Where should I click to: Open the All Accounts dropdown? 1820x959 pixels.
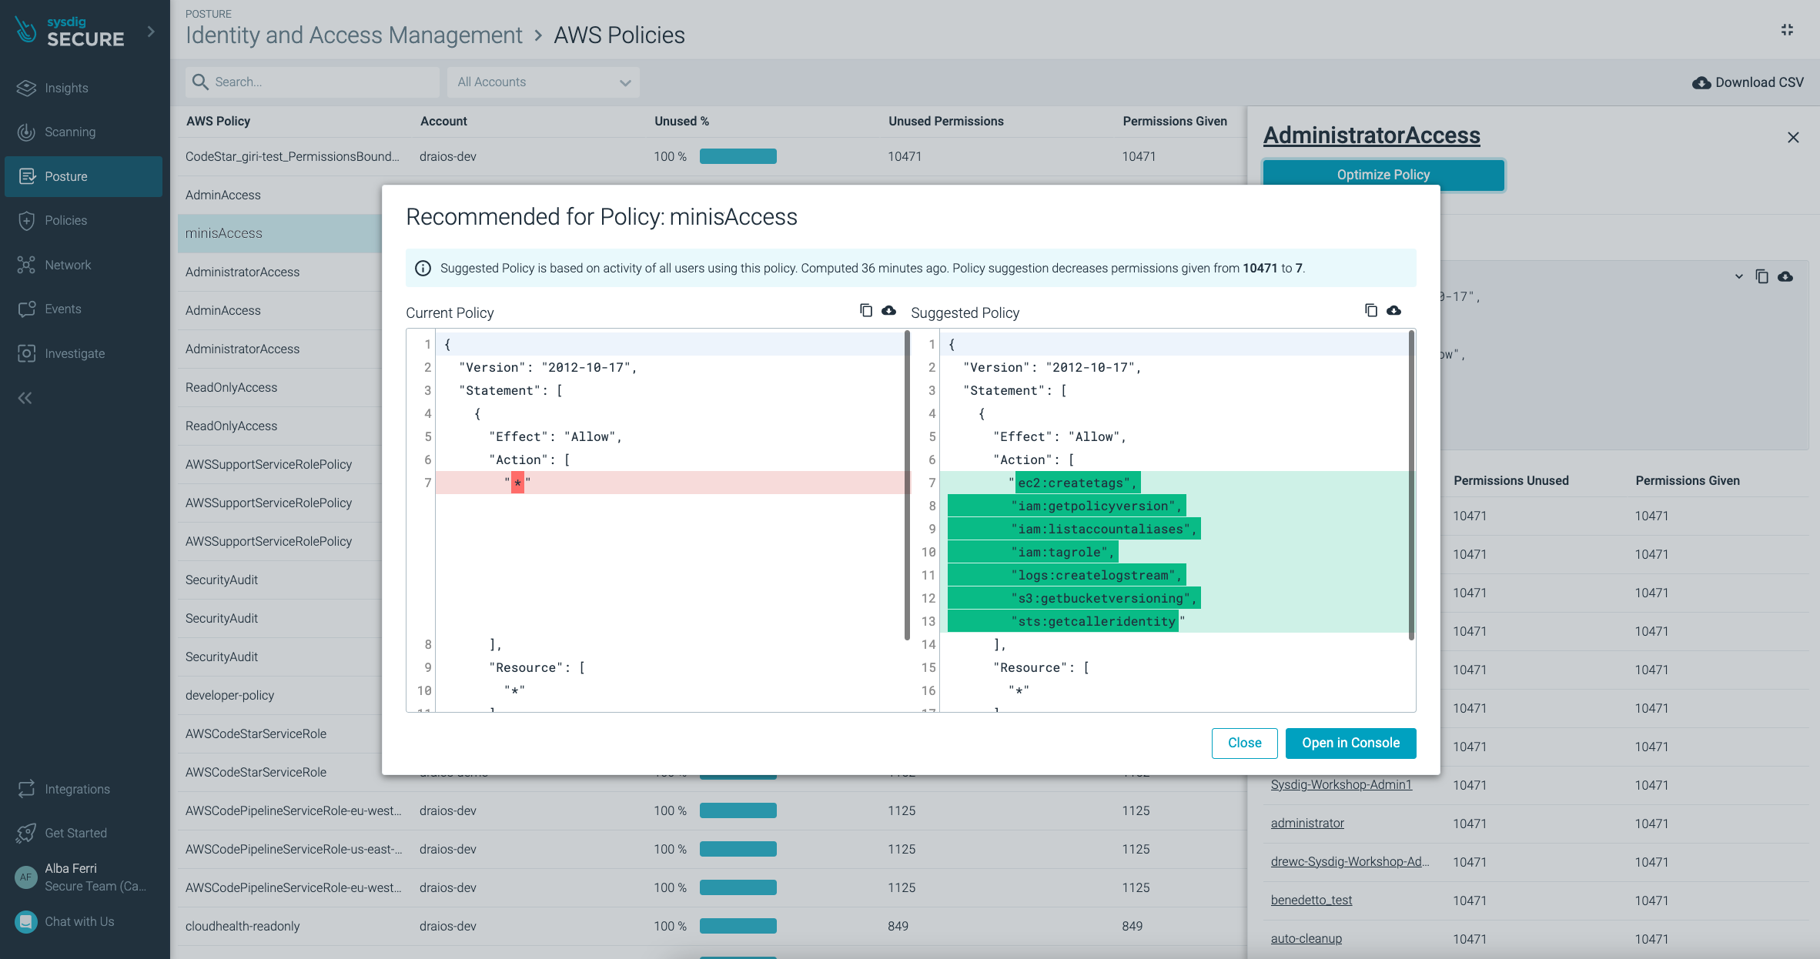pyautogui.click(x=544, y=82)
